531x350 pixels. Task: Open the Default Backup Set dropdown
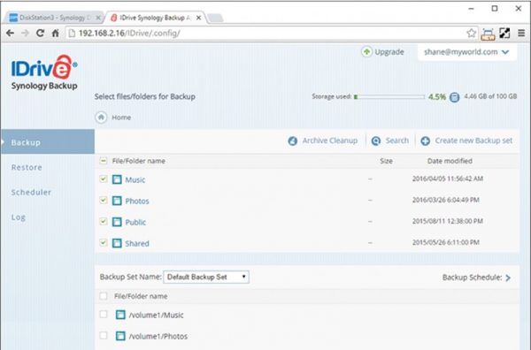(x=206, y=277)
